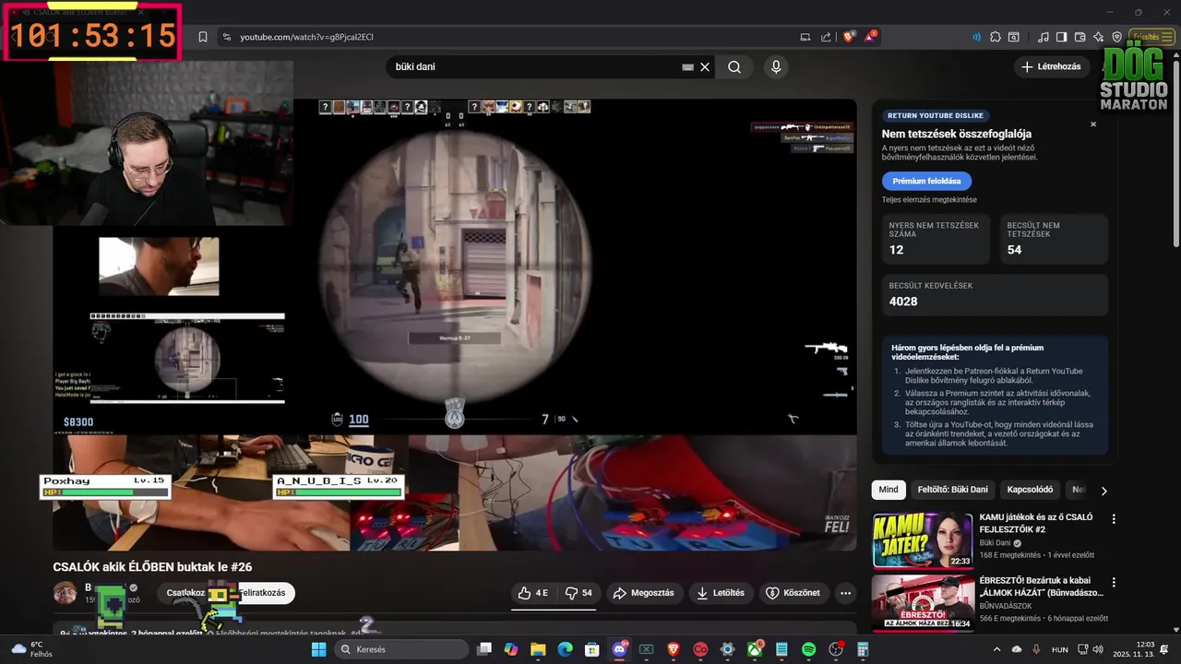Open Leo AI sparkle icon
This screenshot has height=664, width=1181.
coord(1099,37)
